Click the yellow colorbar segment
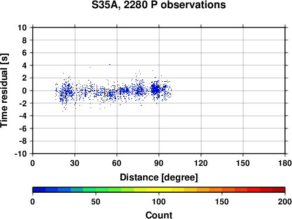The image size is (292, 219). tap(159, 189)
